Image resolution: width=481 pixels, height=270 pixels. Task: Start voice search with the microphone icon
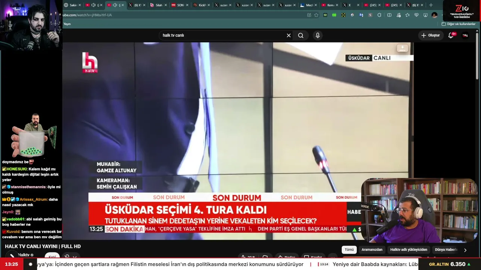318,35
